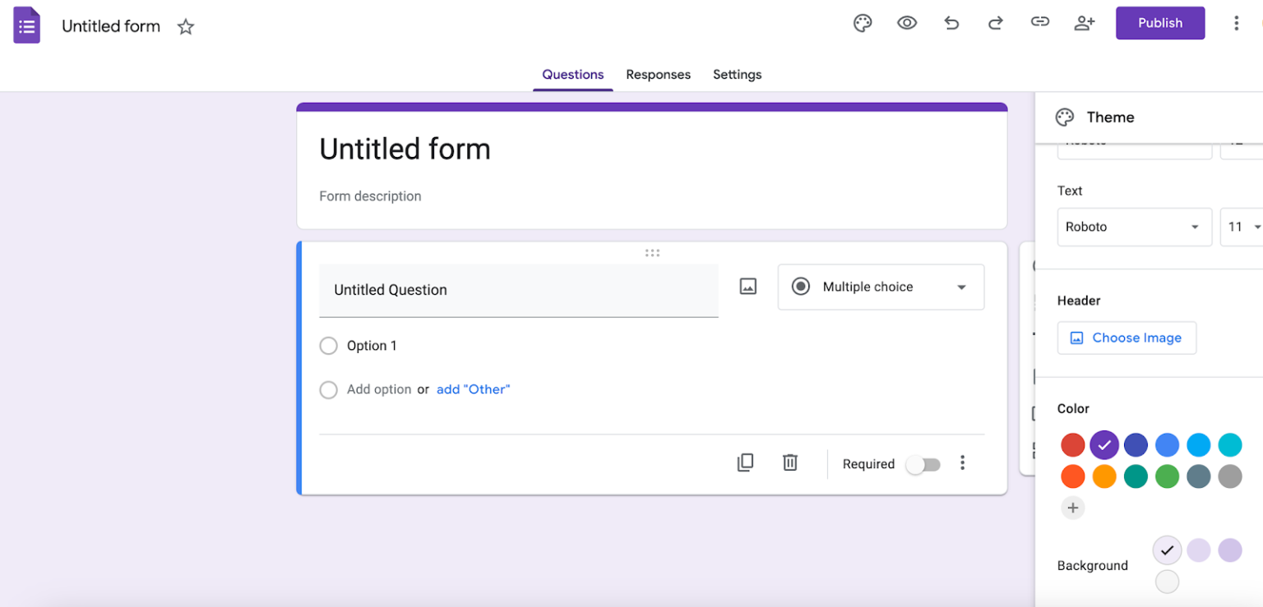
Task: Grab the question drag handle dots
Action: coord(652,253)
